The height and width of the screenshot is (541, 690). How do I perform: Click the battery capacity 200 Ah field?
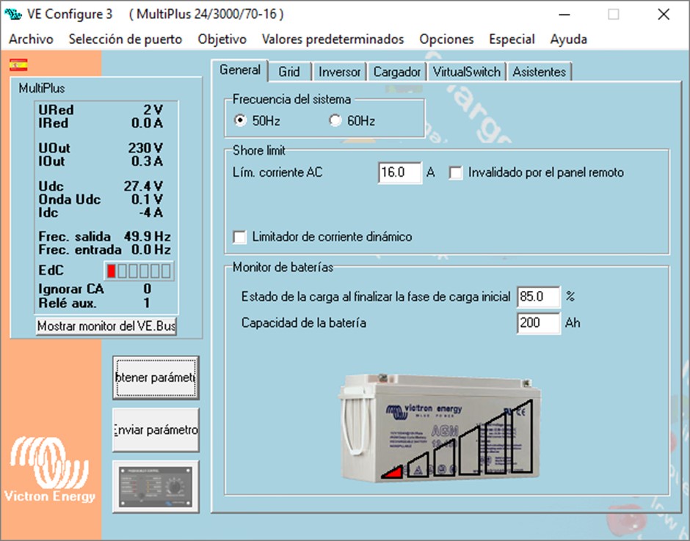538,323
